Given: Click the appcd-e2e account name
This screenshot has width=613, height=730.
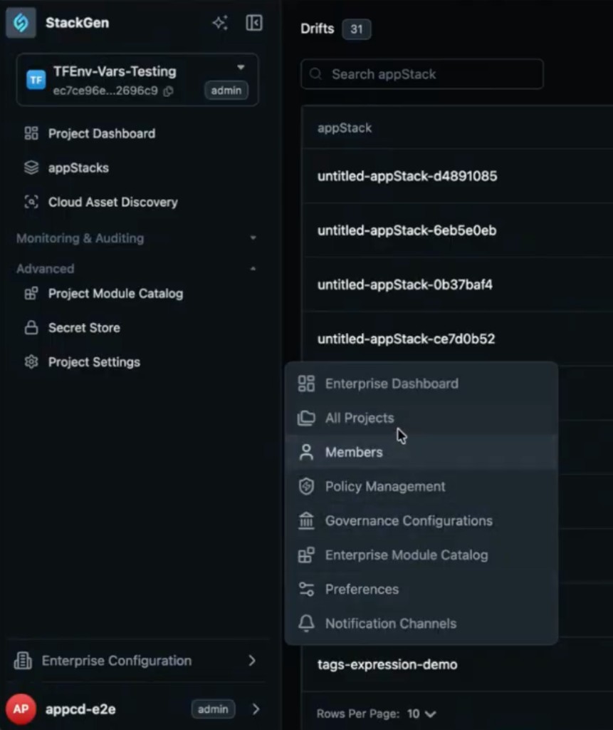Looking at the screenshot, I should [x=80, y=709].
